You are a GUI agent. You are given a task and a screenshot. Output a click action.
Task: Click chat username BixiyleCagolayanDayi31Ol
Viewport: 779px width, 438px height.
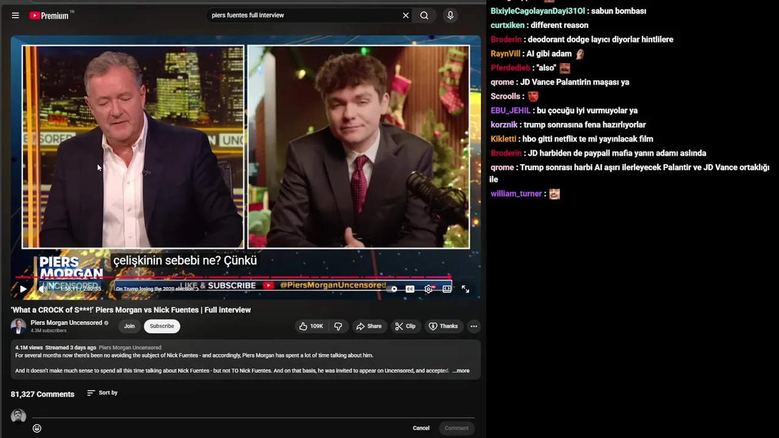click(x=537, y=11)
